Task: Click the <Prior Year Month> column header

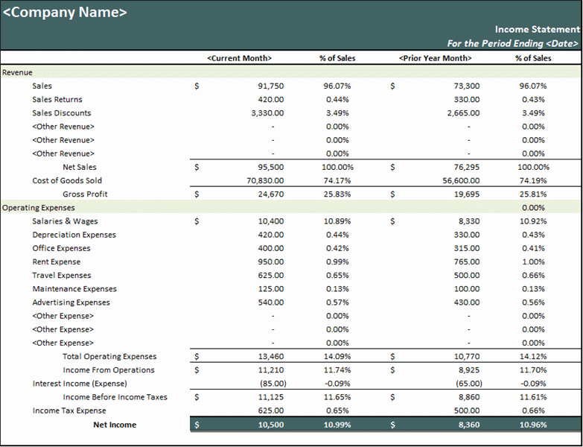Action: point(436,58)
